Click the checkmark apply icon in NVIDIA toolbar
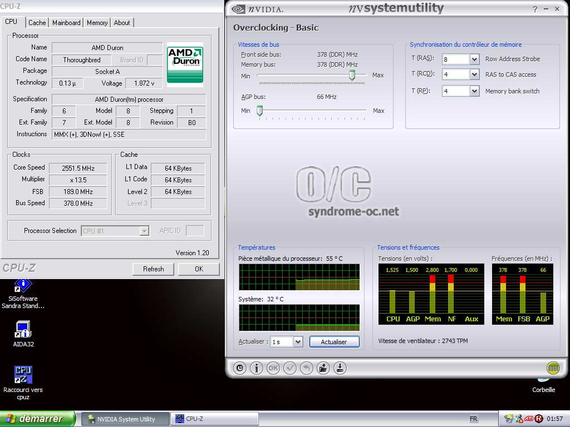 (290, 368)
